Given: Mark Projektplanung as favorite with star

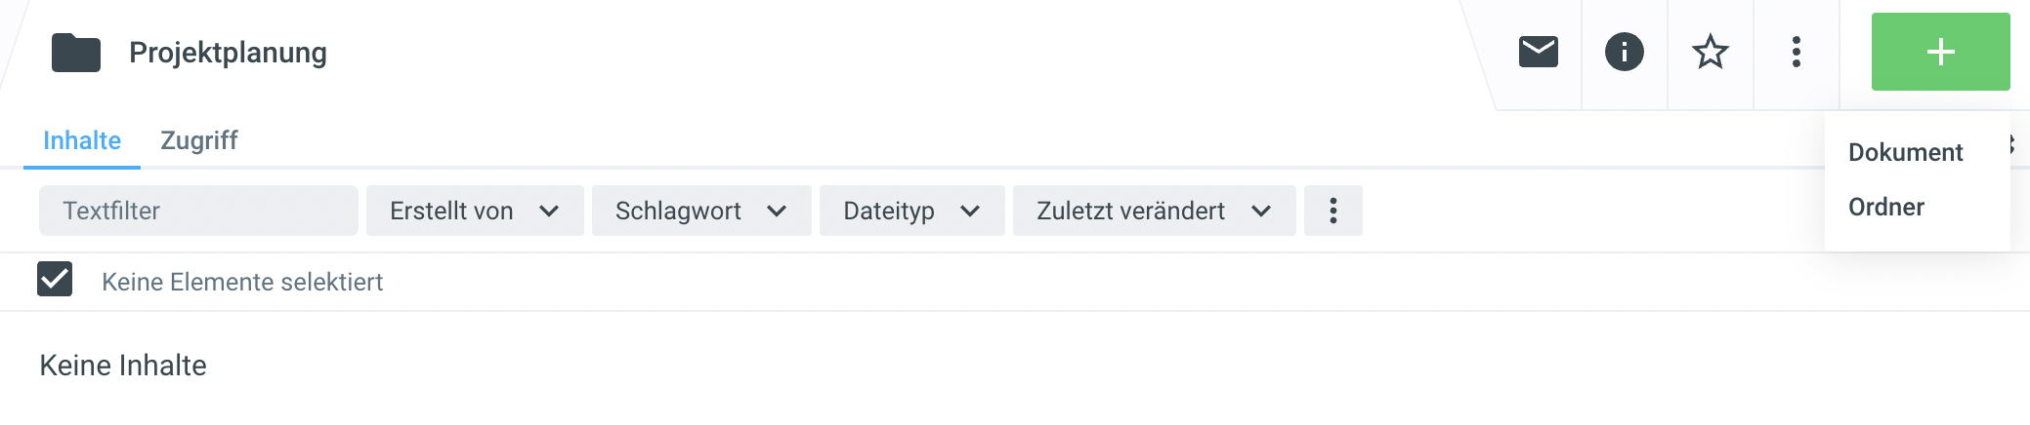Looking at the screenshot, I should coord(1710,52).
